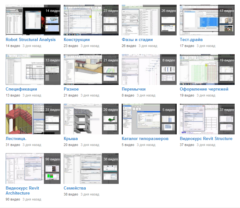Click '14 видео' text under Robot Structural Analysis
This screenshot has height=208, width=240.
pyautogui.click(x=13, y=46)
